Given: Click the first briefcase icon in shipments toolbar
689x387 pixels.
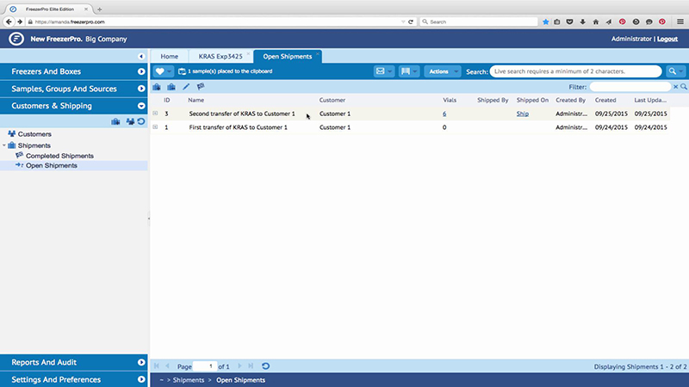Looking at the screenshot, I should [157, 87].
